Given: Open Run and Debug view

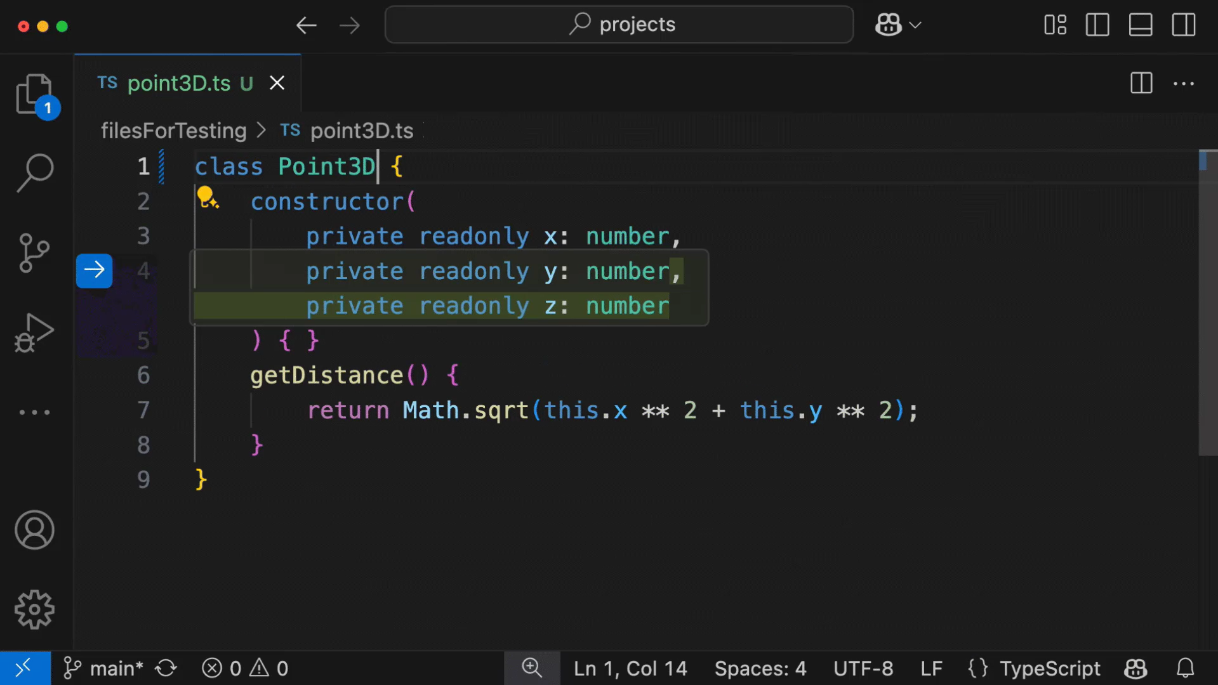Looking at the screenshot, I should coord(34,332).
